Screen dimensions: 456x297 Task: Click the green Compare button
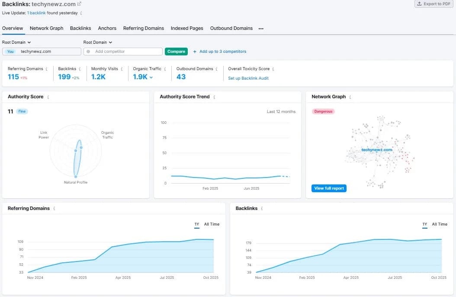pyautogui.click(x=176, y=52)
